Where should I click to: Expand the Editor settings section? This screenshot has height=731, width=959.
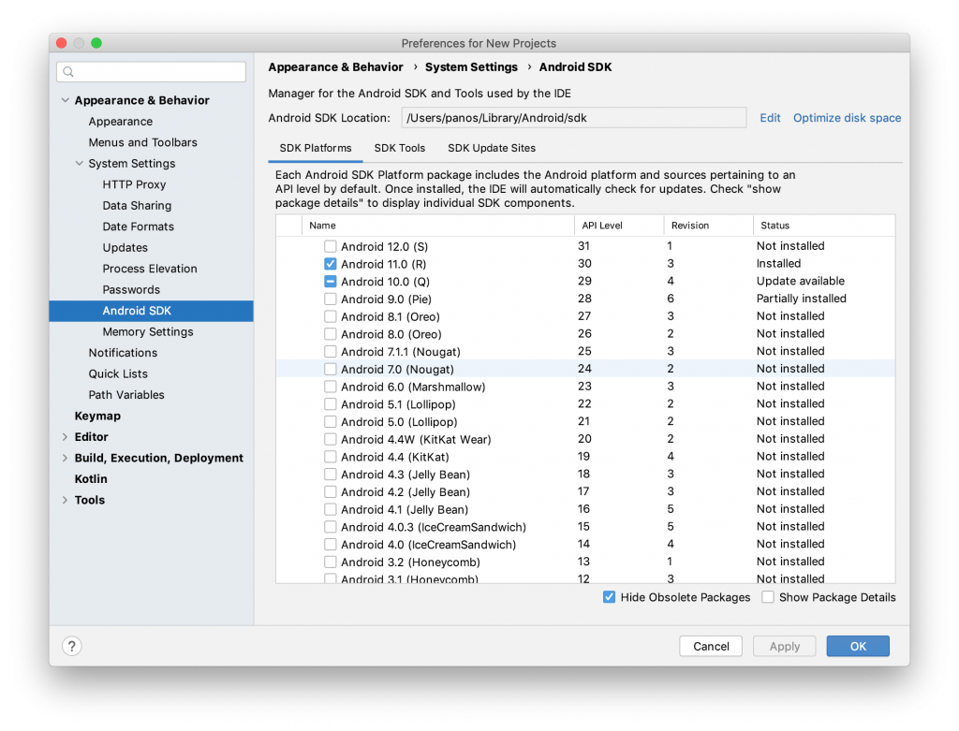coord(65,437)
